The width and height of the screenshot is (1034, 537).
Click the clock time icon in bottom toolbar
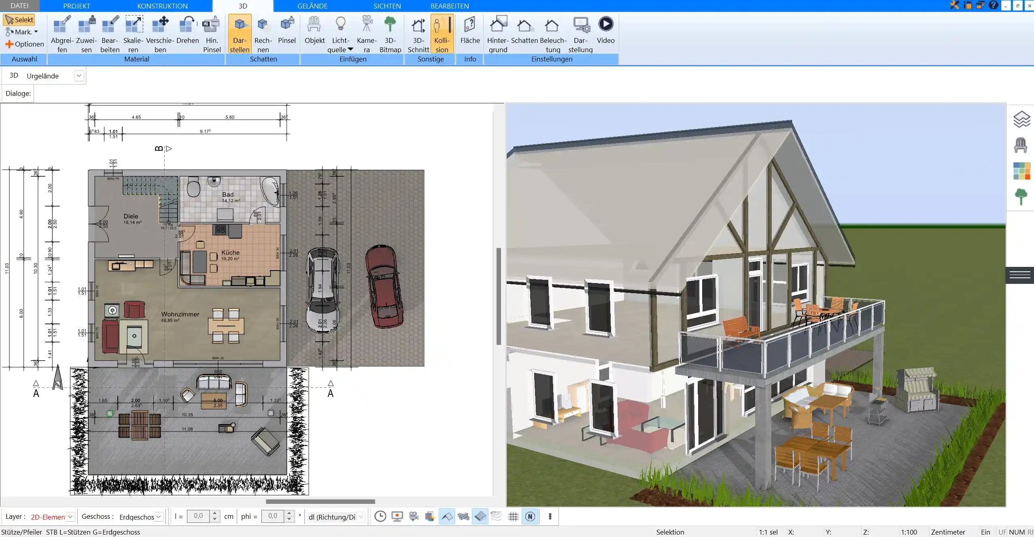(380, 516)
